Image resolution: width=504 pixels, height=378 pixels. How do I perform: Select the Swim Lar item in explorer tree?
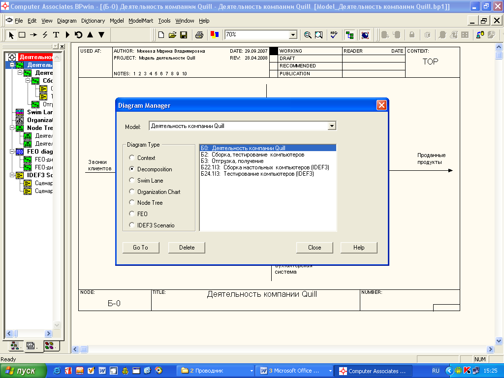point(39,112)
